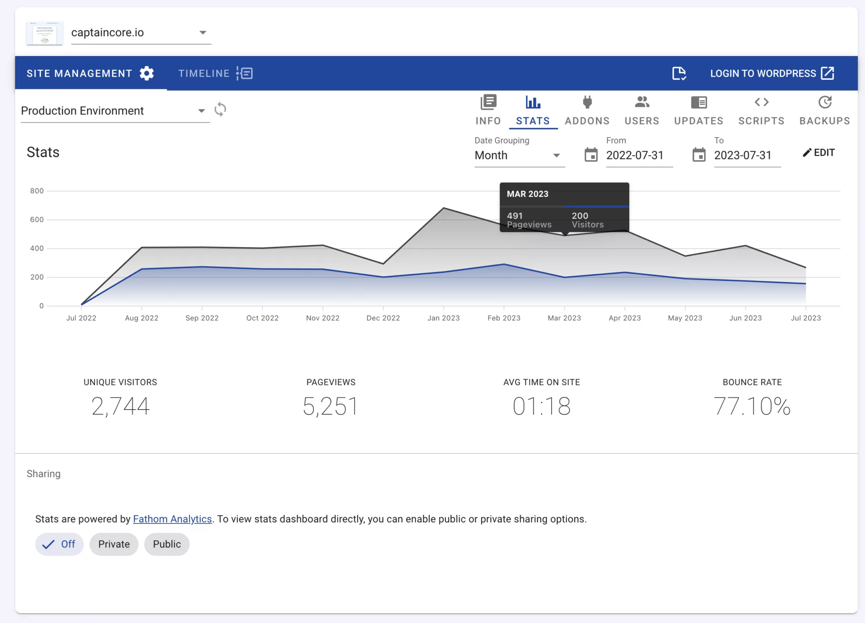Enable Public sharing
The height and width of the screenshot is (623, 865).
166,544
